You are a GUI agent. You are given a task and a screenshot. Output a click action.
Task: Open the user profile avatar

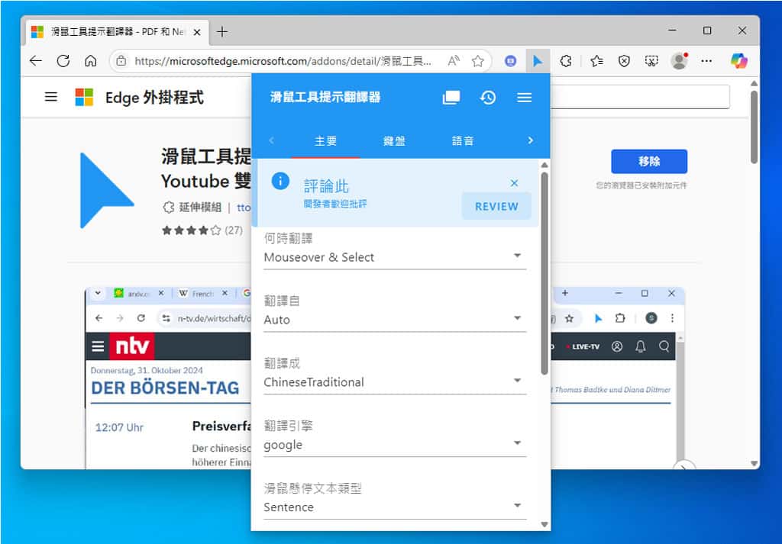coord(679,61)
